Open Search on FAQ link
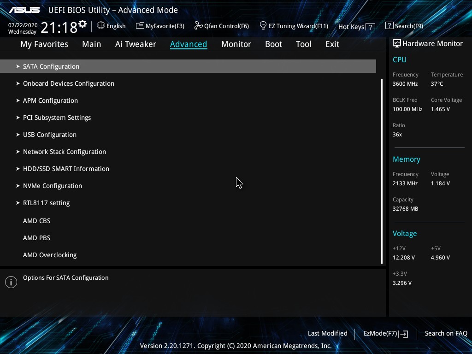Screen dimensions: 472x354 click(446, 333)
